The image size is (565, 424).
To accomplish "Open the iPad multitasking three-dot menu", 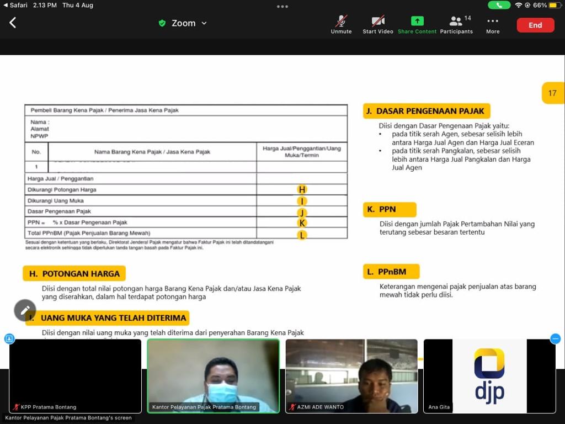I will 282,7.
